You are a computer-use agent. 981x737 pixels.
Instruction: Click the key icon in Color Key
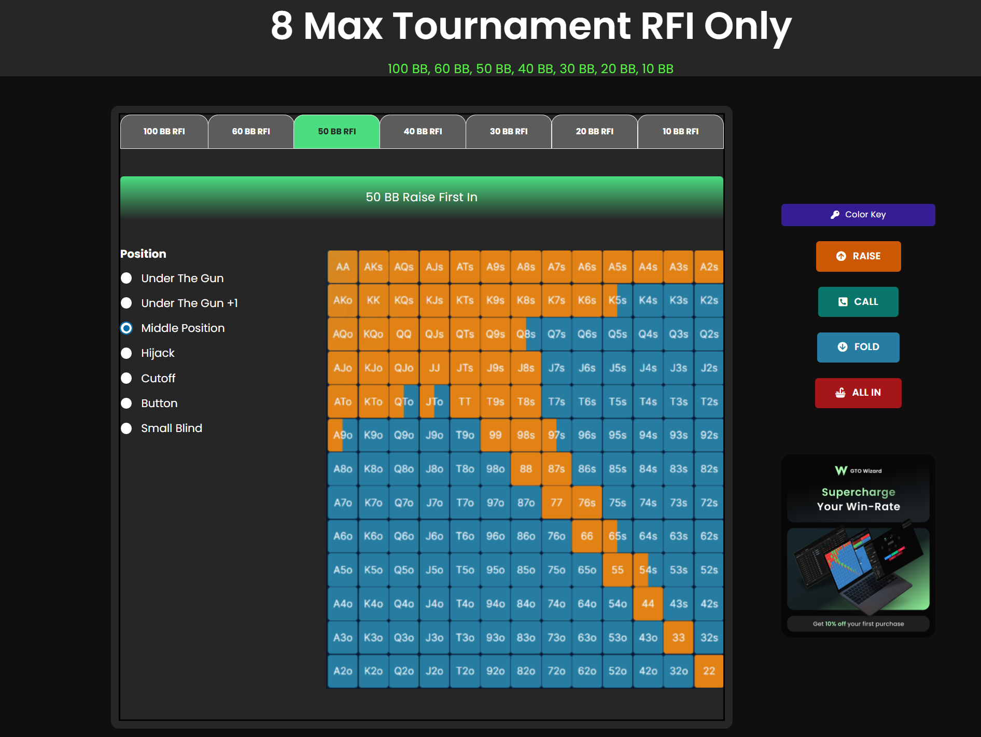(x=835, y=215)
